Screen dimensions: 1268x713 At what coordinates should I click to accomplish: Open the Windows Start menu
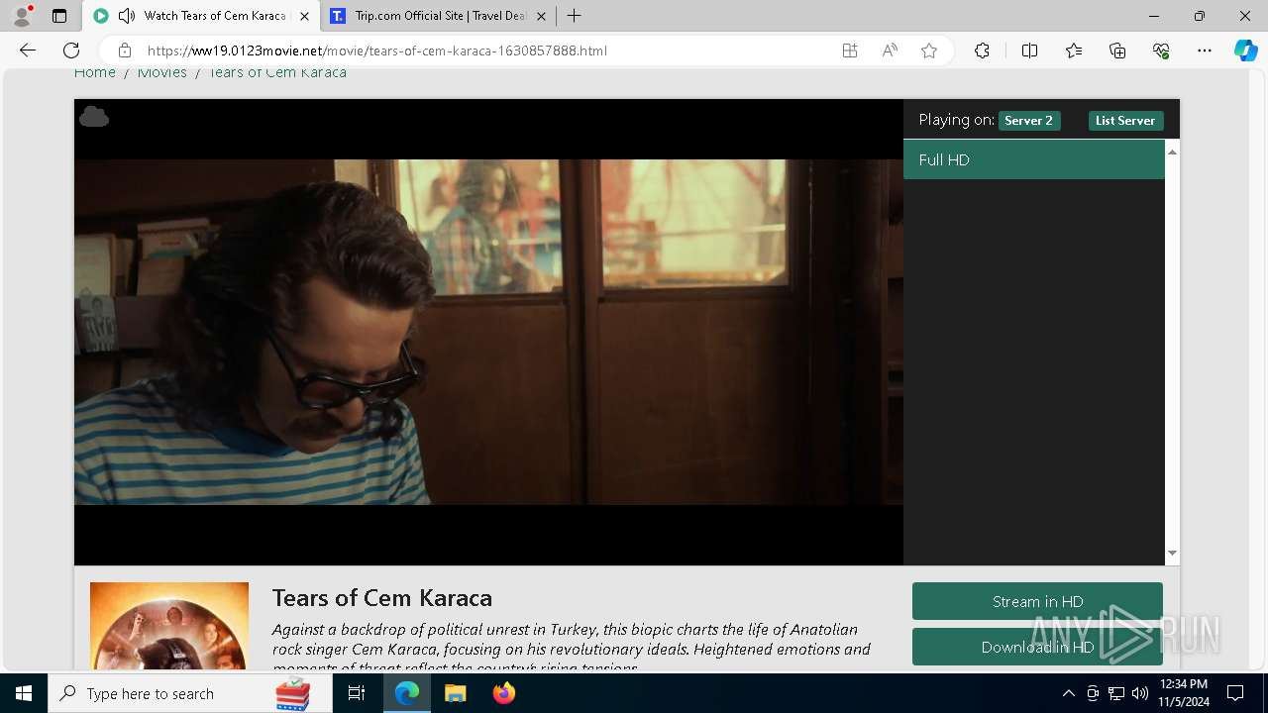pos(24,693)
